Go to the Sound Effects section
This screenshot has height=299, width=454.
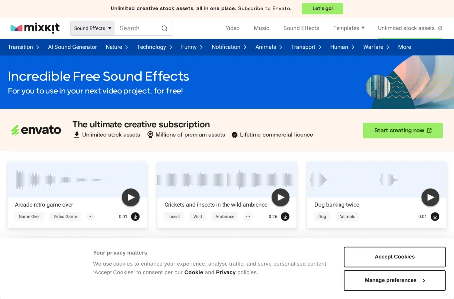(x=301, y=28)
